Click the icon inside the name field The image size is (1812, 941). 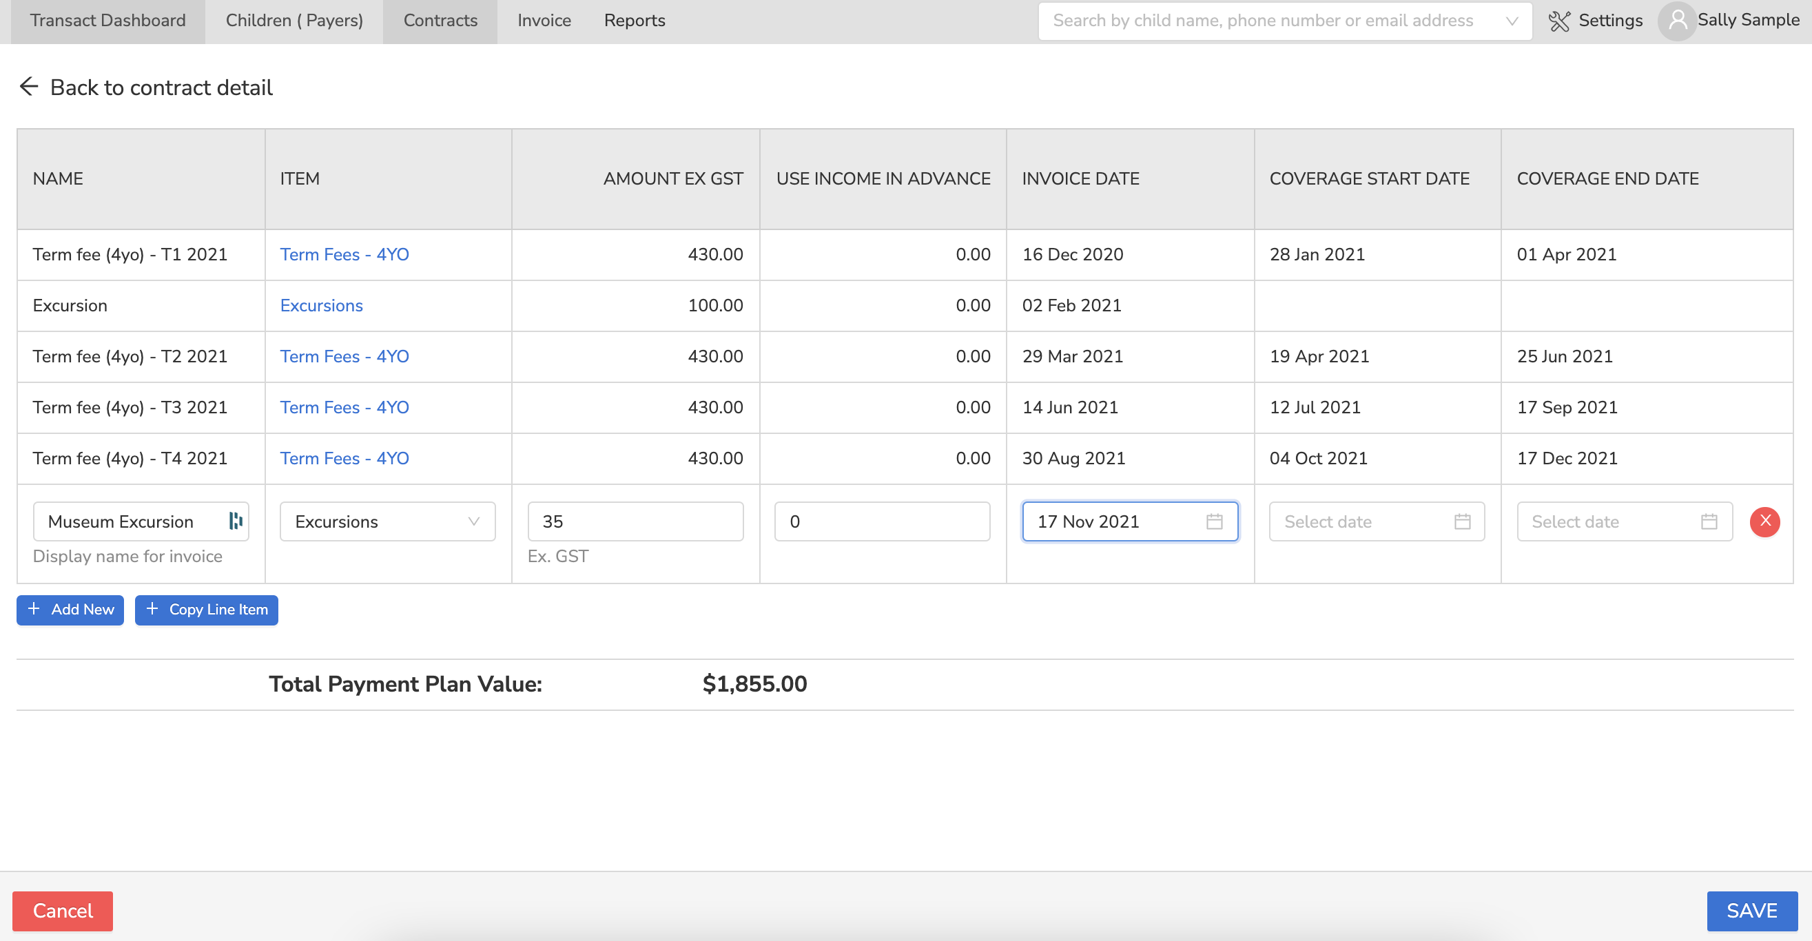coord(236,520)
